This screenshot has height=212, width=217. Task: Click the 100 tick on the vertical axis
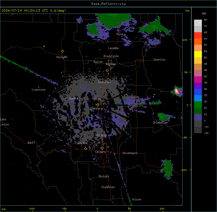tap(185, 40)
